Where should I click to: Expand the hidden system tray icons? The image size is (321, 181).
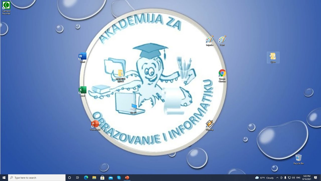[x=277, y=178]
